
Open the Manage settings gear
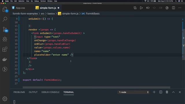click(x=5, y=99)
